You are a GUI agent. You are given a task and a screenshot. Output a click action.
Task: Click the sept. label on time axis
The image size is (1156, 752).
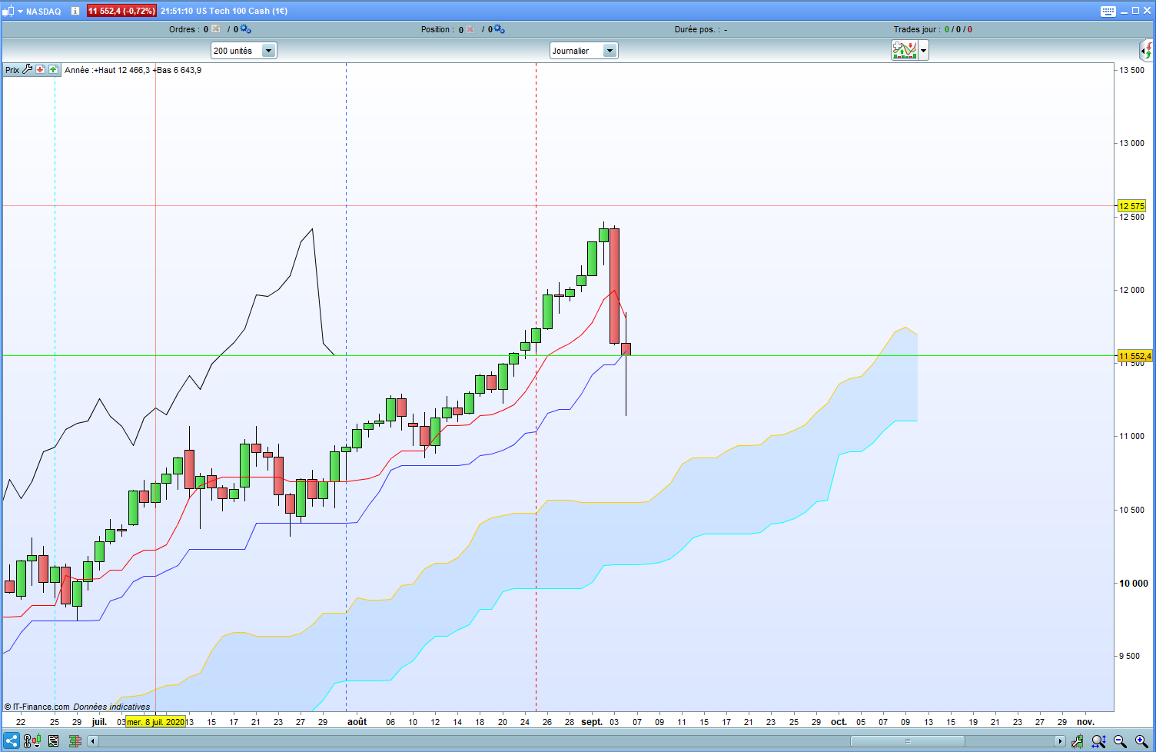click(x=592, y=722)
